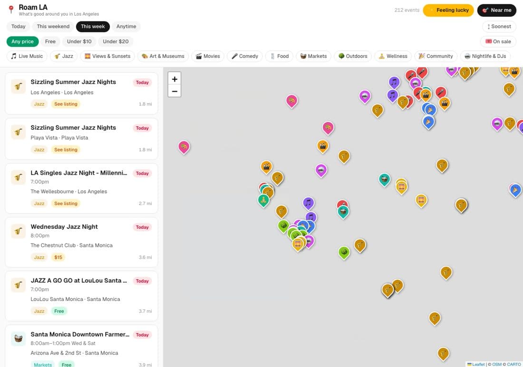
Task: Click See listing on Playa Vista jazz card
Action: (x=66, y=150)
